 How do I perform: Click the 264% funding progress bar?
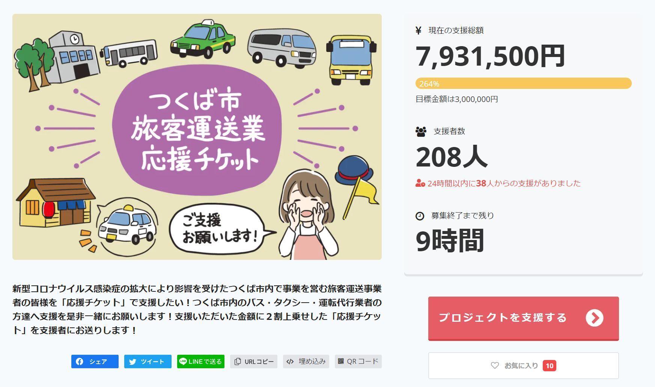click(x=523, y=83)
